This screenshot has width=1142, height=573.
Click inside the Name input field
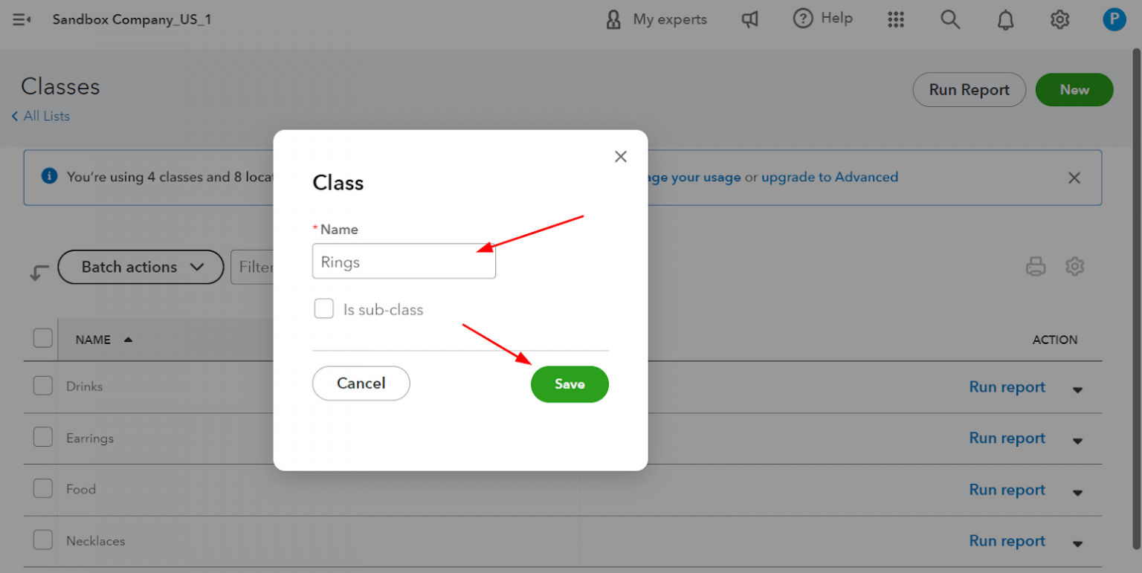404,262
